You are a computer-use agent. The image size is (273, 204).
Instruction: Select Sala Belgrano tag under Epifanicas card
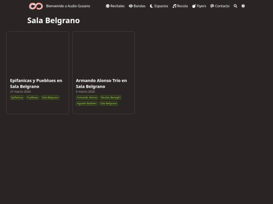[x=50, y=98]
